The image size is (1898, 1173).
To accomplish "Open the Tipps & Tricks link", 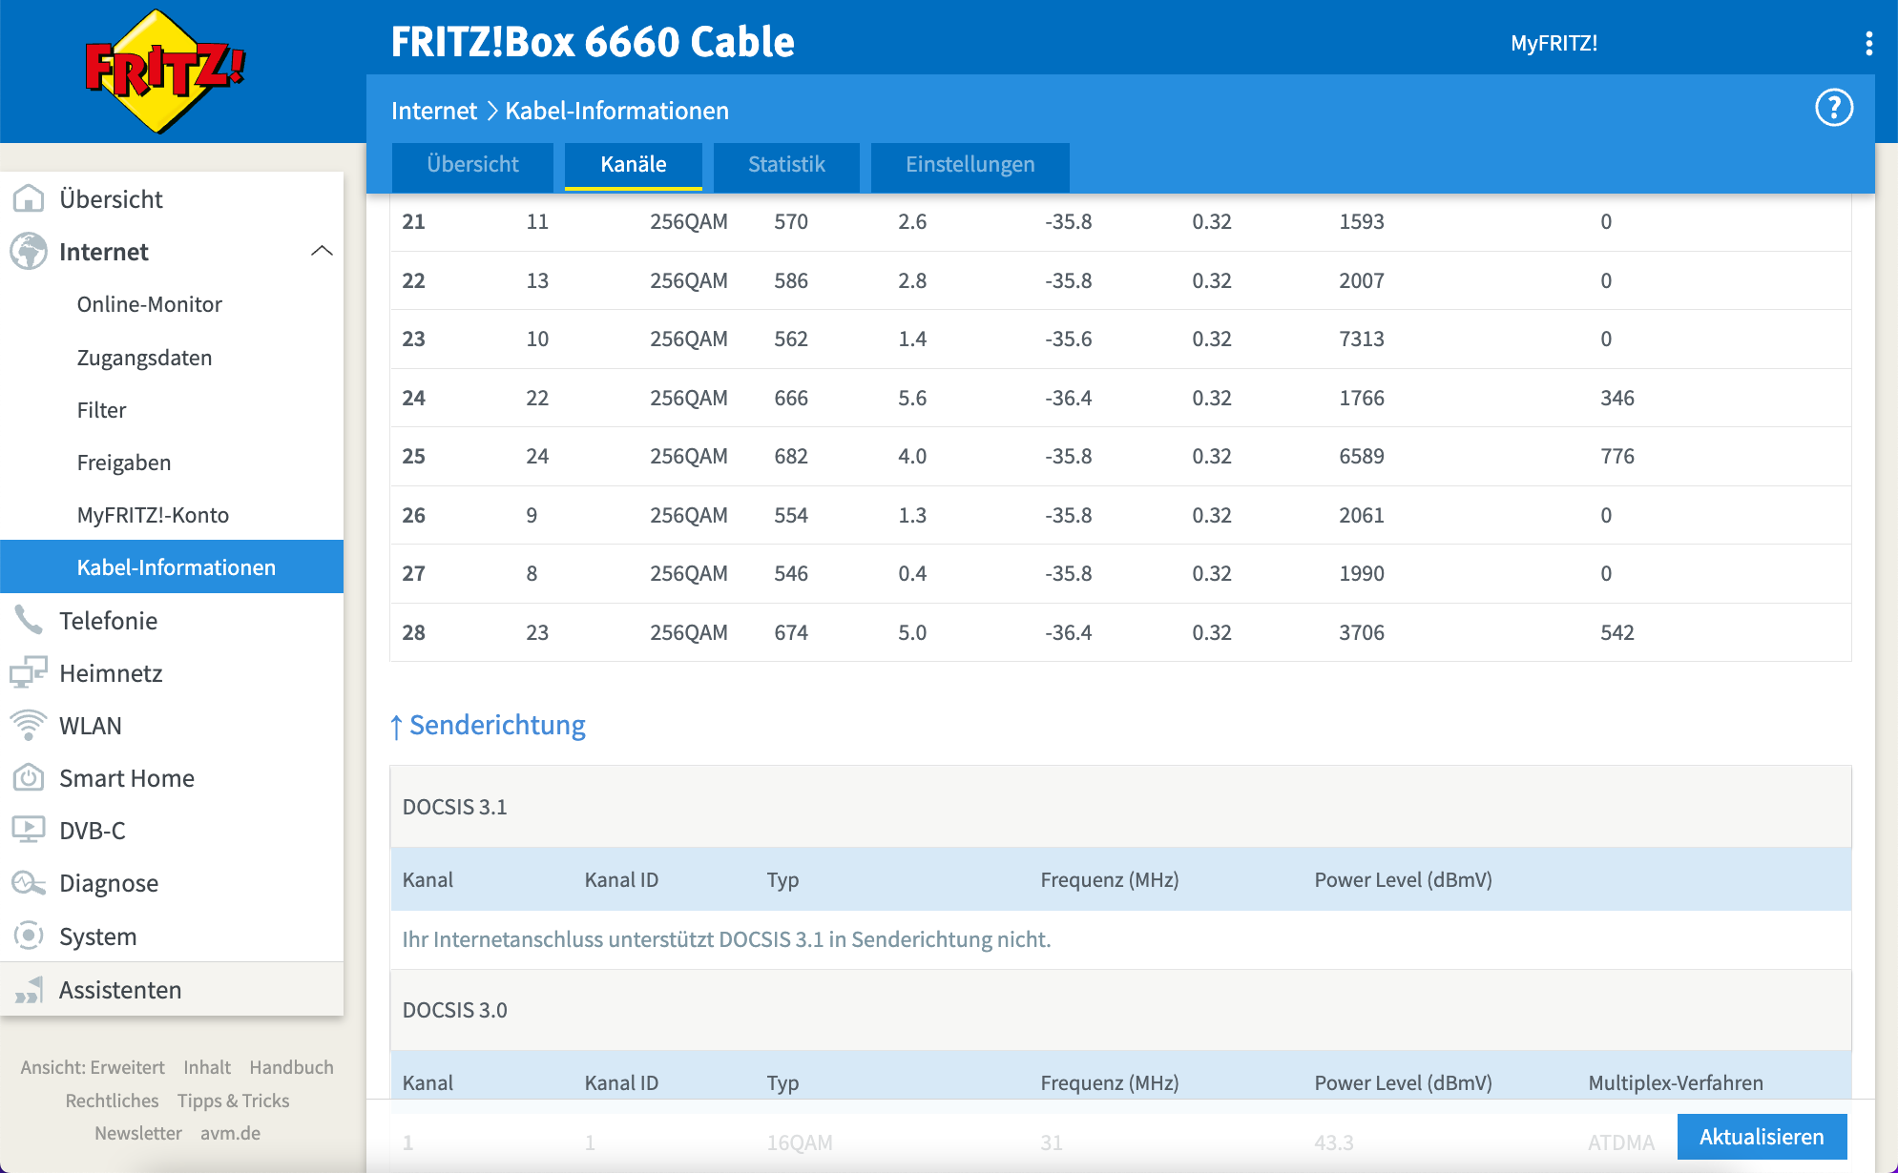I will point(233,1101).
